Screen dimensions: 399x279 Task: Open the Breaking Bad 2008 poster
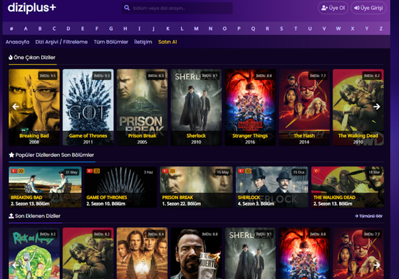[x=34, y=107]
